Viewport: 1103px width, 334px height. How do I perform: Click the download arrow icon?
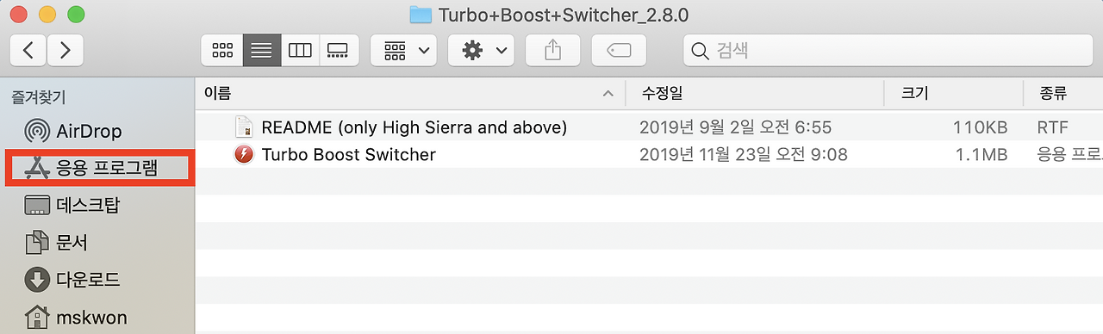(37, 279)
